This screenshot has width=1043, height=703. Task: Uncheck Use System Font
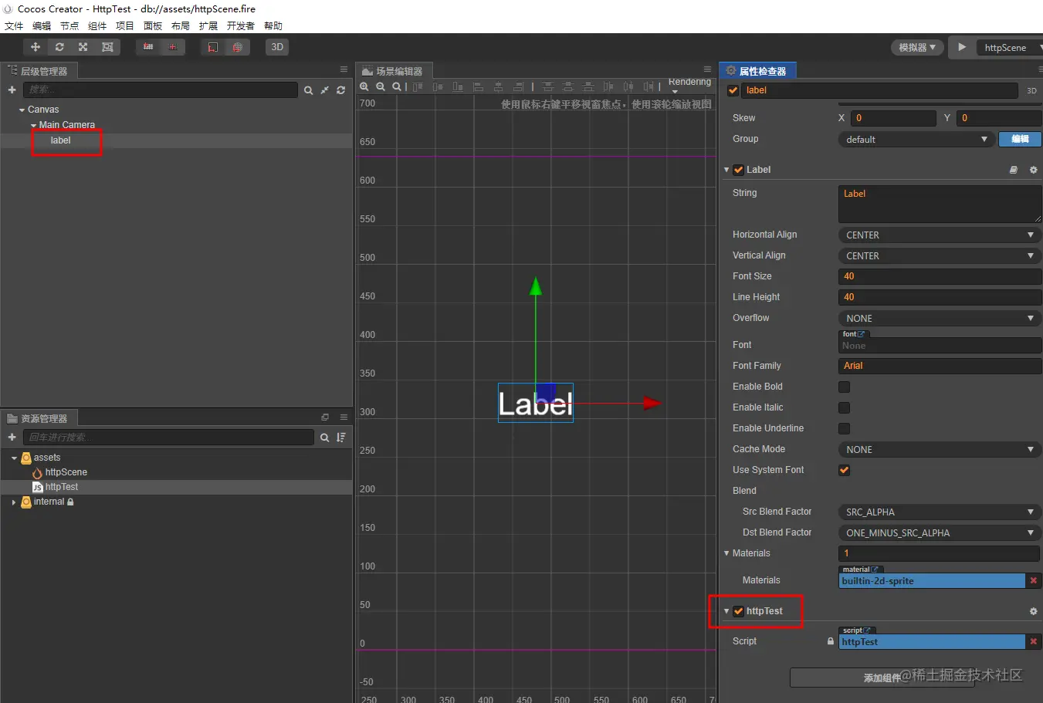click(844, 470)
